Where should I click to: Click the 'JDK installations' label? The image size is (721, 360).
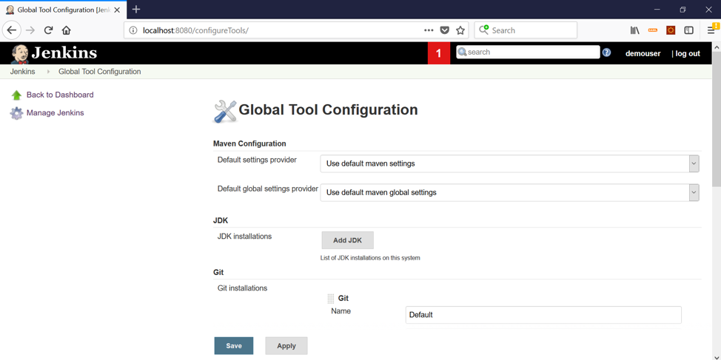pos(244,237)
